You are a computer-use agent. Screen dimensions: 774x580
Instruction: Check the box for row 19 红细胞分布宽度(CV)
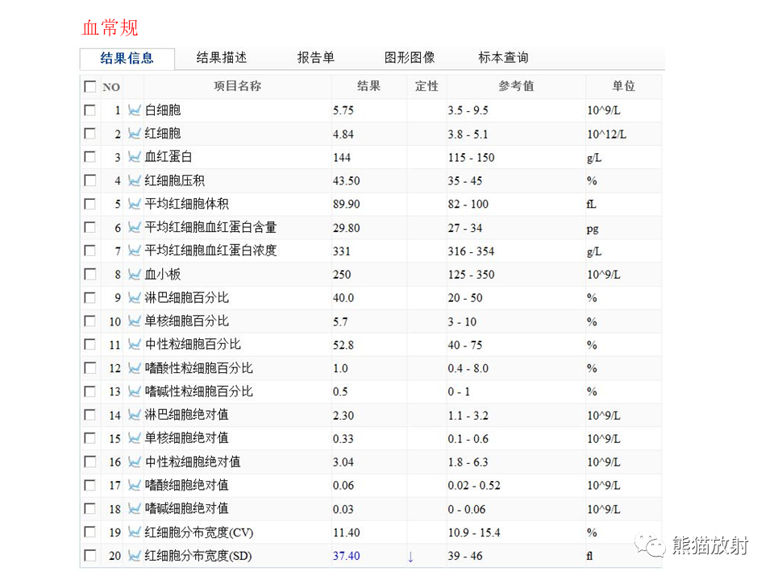point(89,532)
